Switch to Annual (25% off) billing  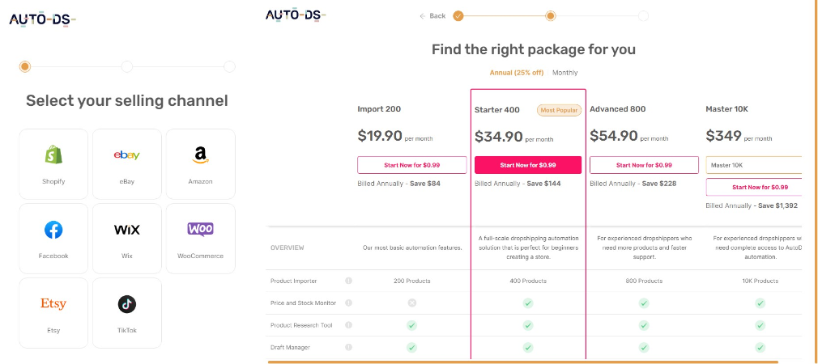[517, 73]
